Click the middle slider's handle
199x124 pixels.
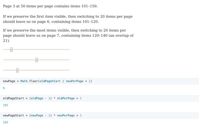[37, 60]
